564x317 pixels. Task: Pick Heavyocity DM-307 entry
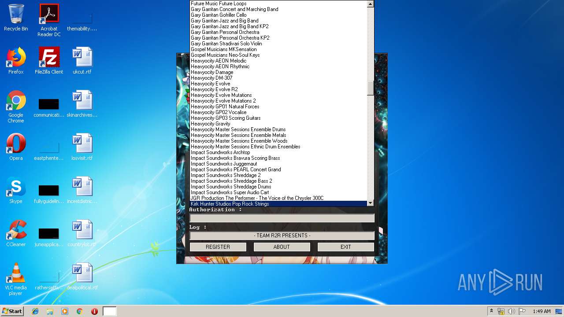[x=278, y=78]
